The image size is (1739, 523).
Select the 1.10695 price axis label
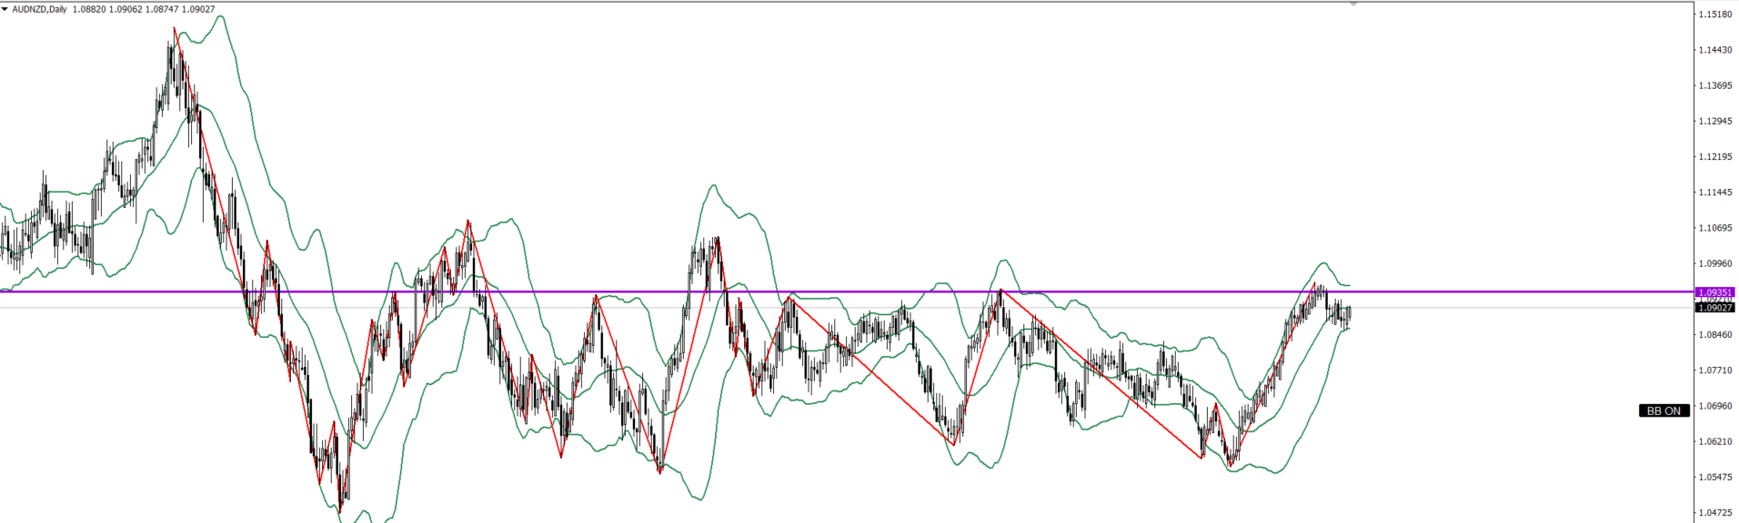(x=1714, y=228)
